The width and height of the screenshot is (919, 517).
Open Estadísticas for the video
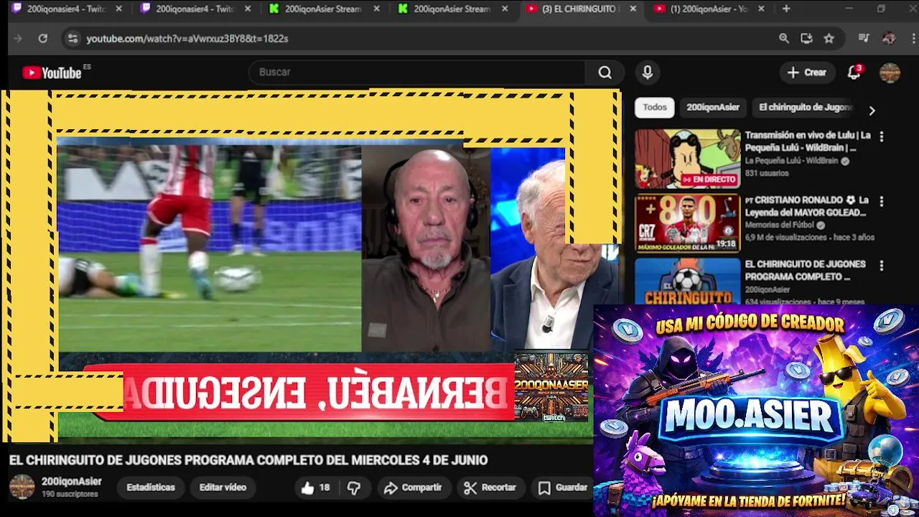[x=151, y=488]
